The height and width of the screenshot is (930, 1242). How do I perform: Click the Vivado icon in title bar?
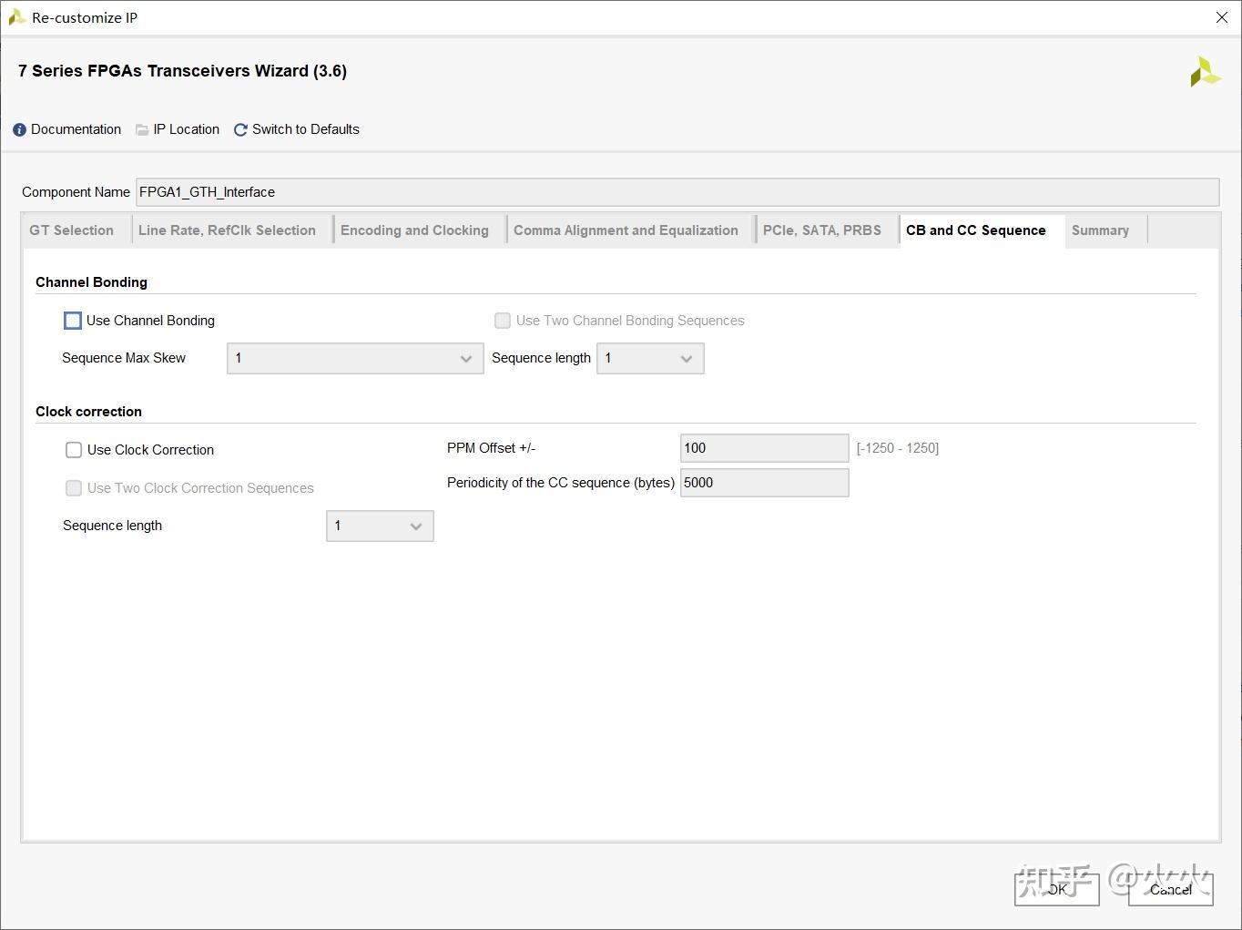15,17
